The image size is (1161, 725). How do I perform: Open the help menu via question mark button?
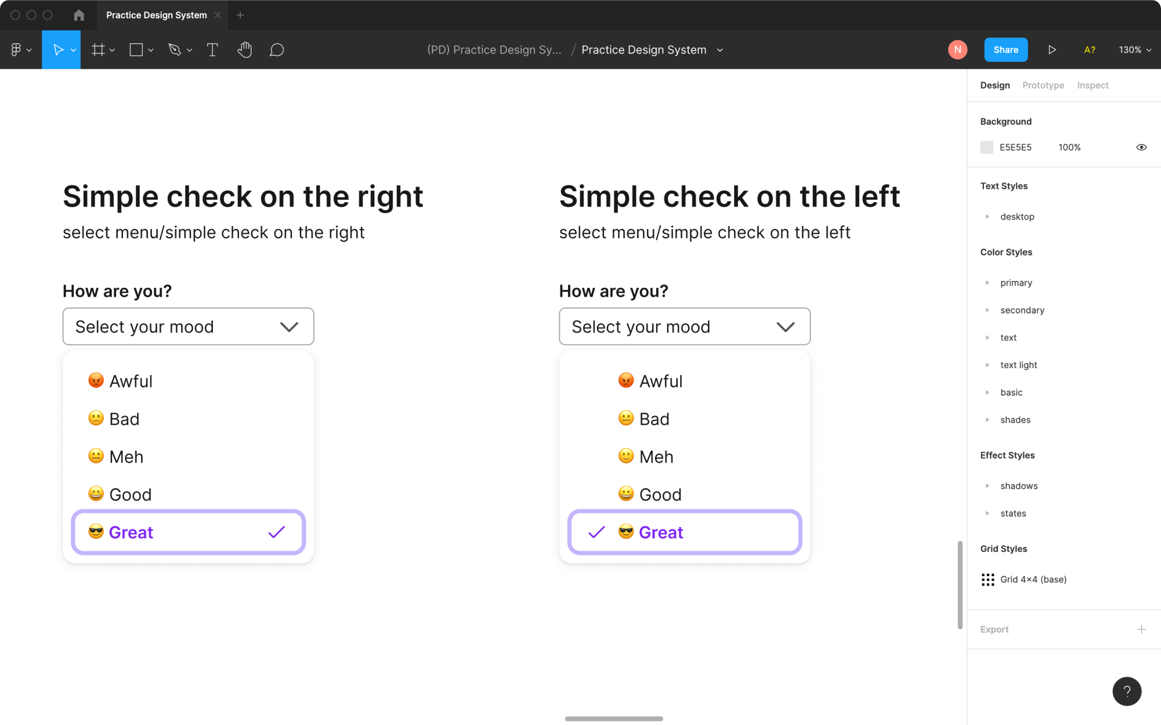(x=1127, y=691)
